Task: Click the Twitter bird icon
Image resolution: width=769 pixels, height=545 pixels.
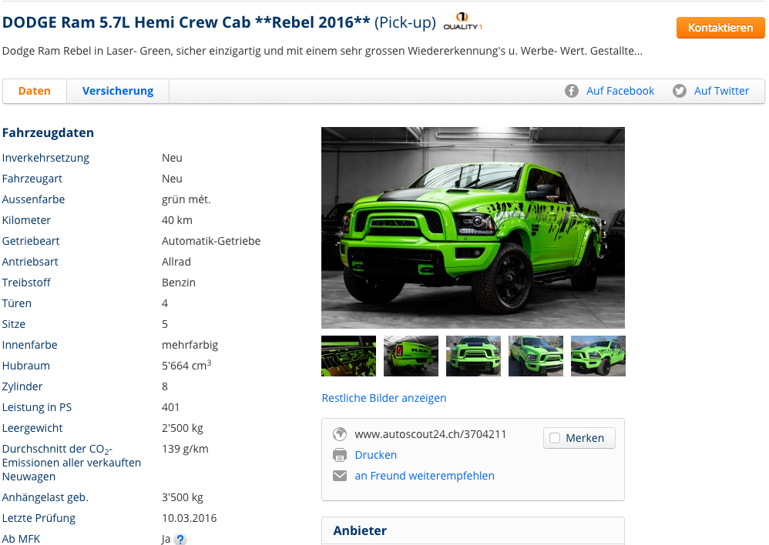Action: click(680, 91)
